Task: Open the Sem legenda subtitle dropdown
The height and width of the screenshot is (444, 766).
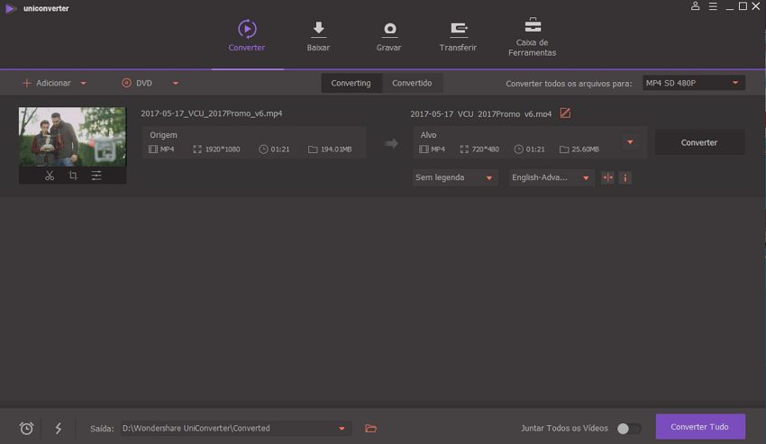Action: [454, 178]
